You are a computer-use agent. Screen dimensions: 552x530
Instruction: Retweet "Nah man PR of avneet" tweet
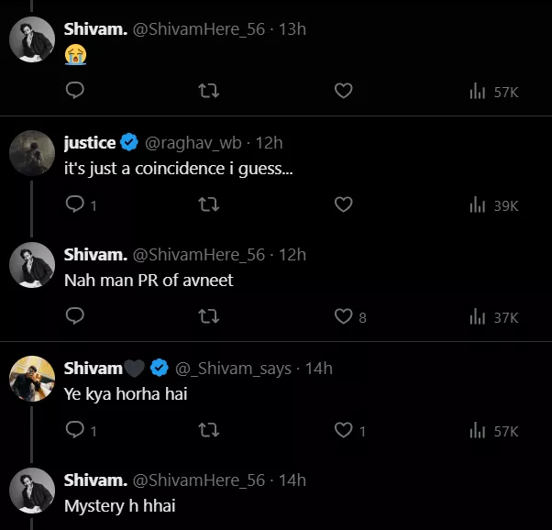(209, 316)
